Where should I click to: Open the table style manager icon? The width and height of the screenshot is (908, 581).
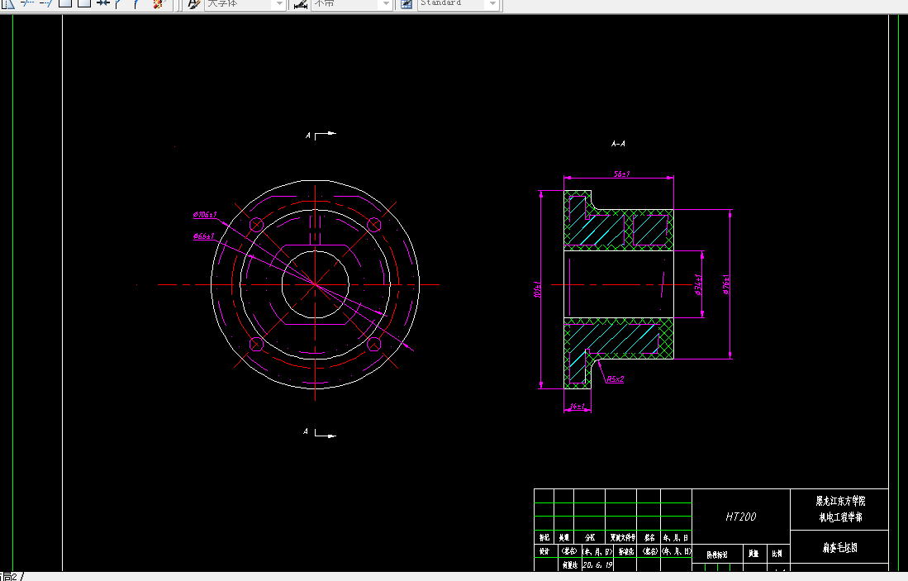pos(406,4)
